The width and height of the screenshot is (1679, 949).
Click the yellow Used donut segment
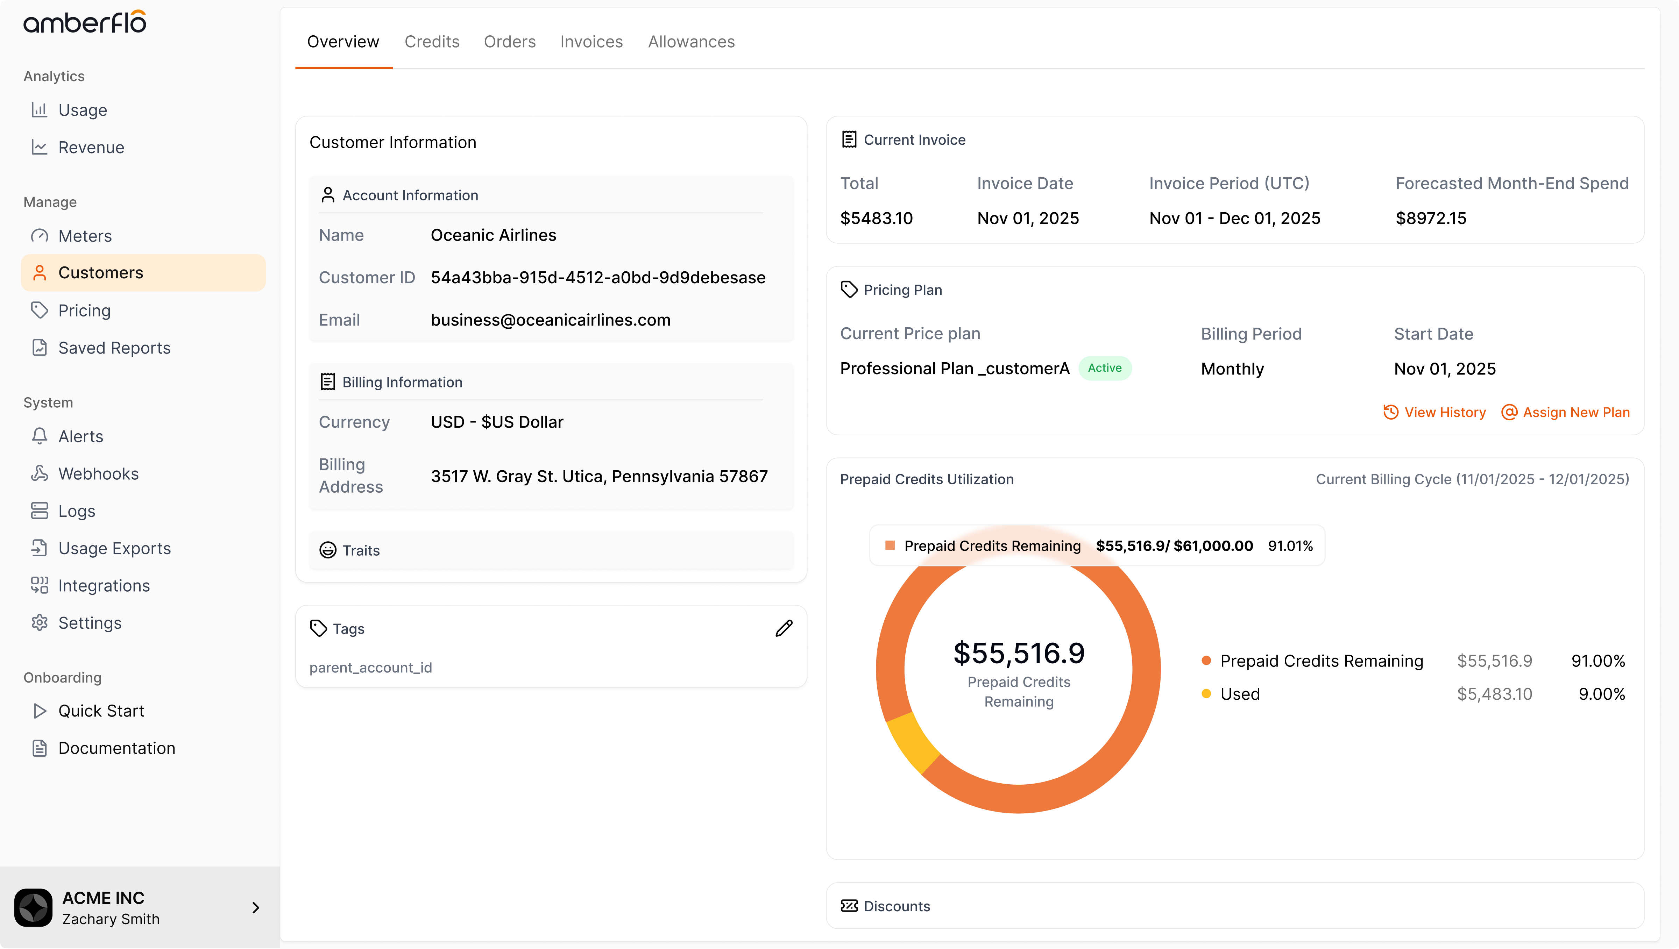coord(912,742)
